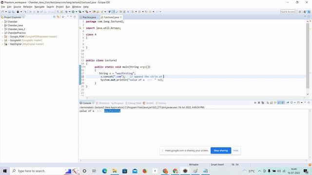Click the Open Console icon
312x175 pixels.
298,103
